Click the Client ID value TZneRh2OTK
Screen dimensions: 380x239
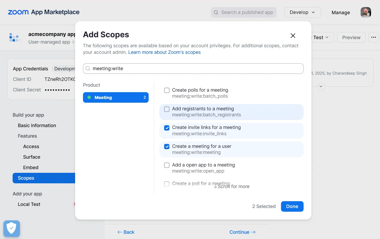tap(60, 79)
